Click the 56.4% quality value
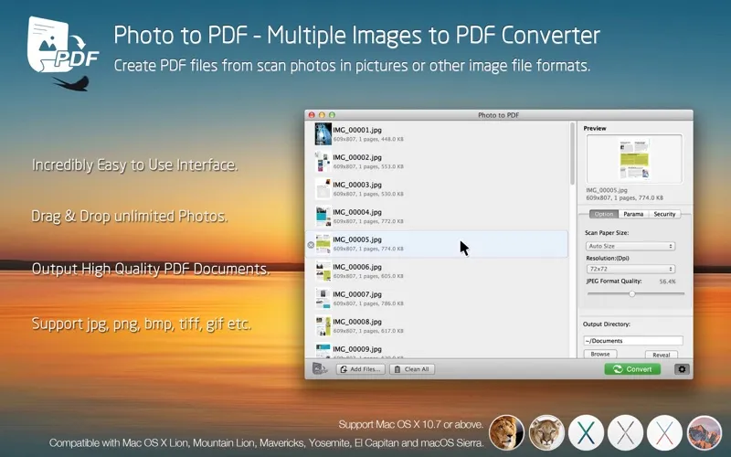The width and height of the screenshot is (731, 457). point(668,282)
